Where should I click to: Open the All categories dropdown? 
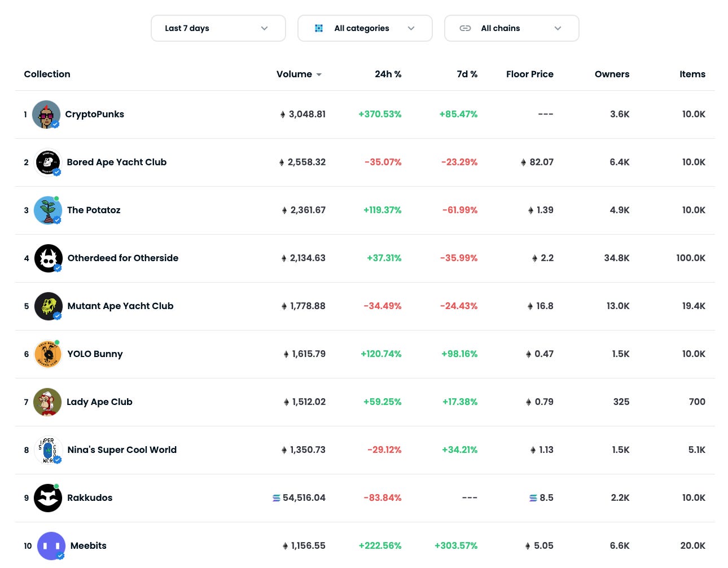(x=365, y=28)
